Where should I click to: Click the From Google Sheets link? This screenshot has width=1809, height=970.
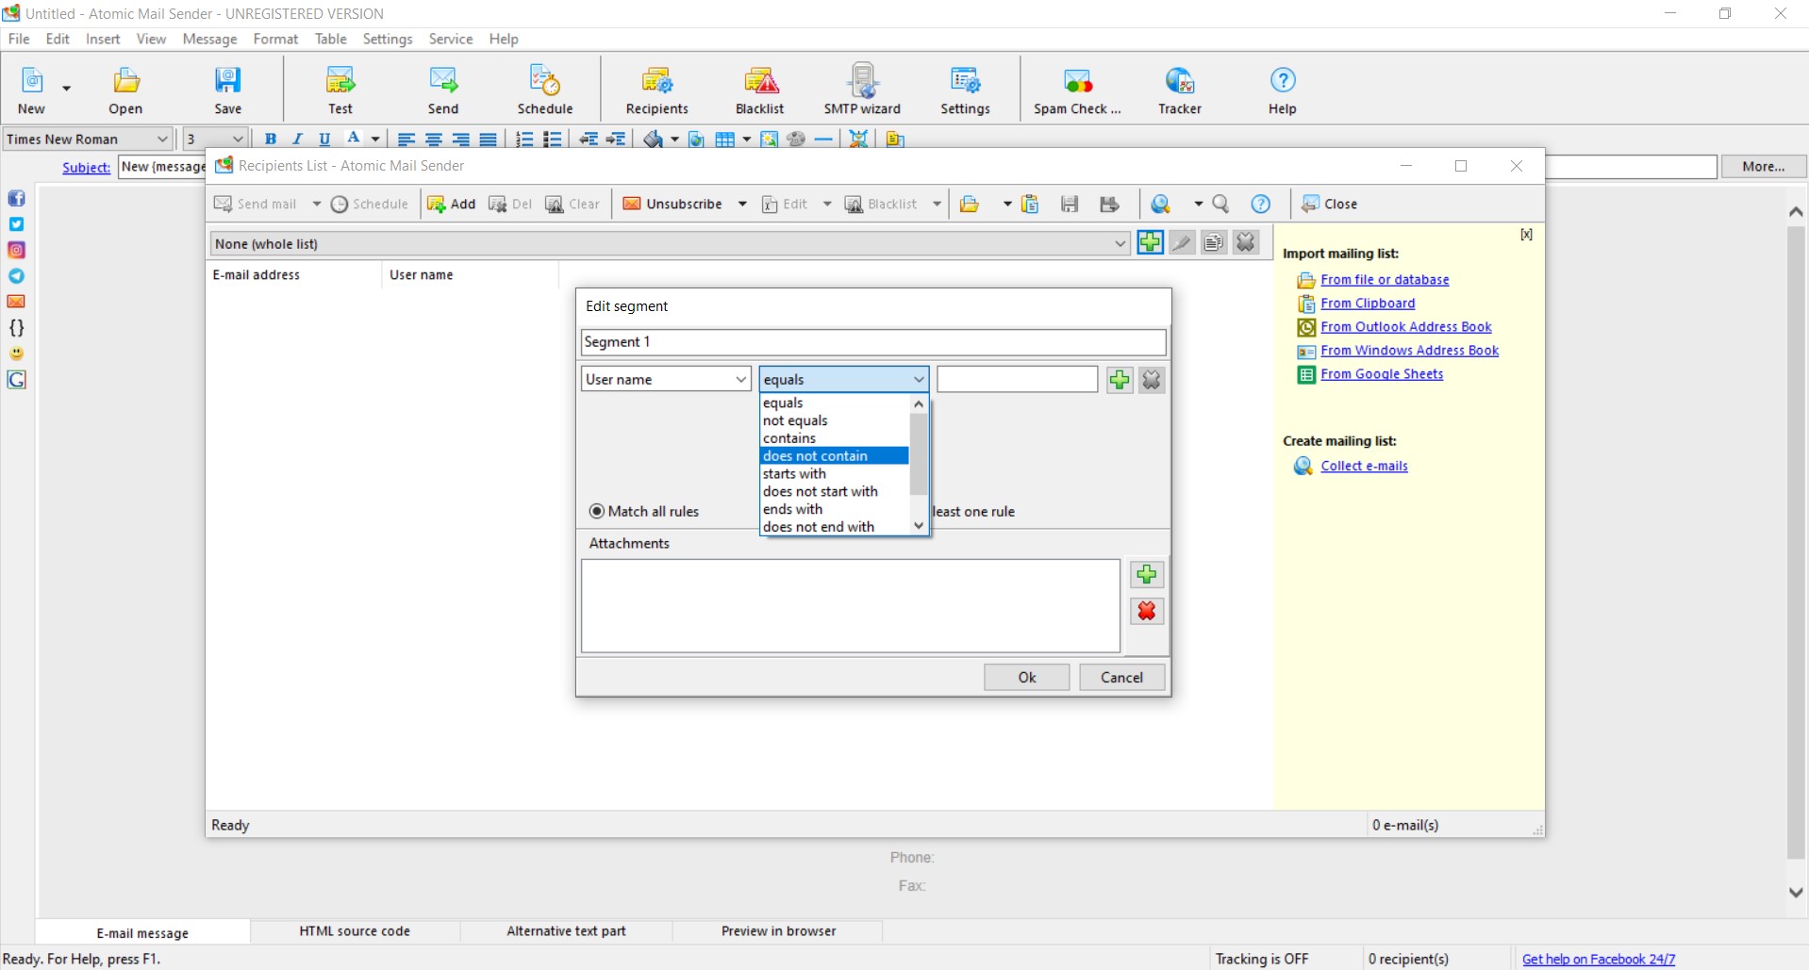pyautogui.click(x=1382, y=373)
